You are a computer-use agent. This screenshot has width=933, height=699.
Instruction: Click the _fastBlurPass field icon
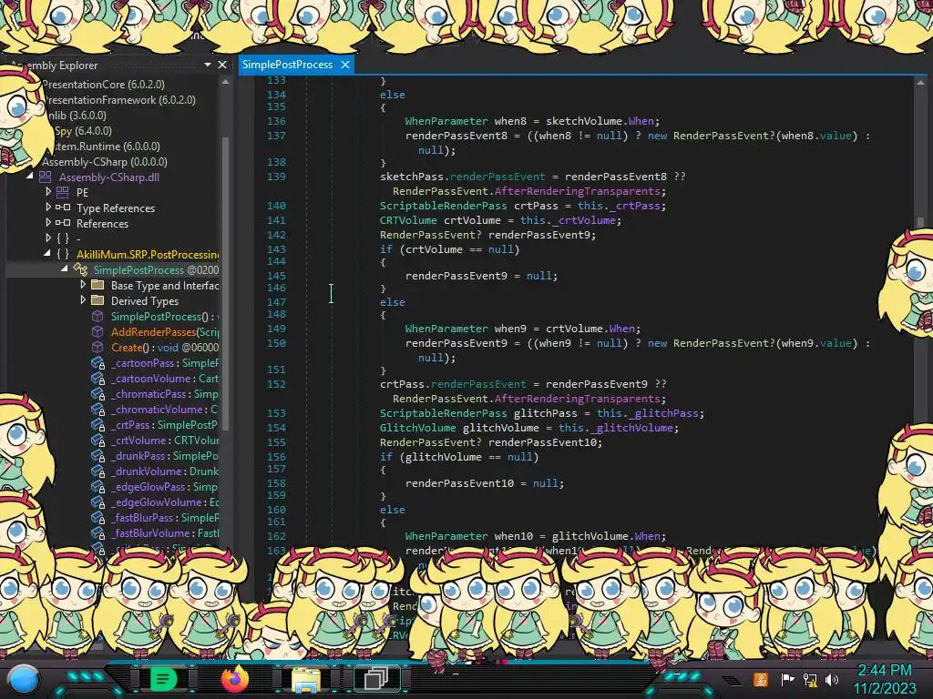(98, 517)
